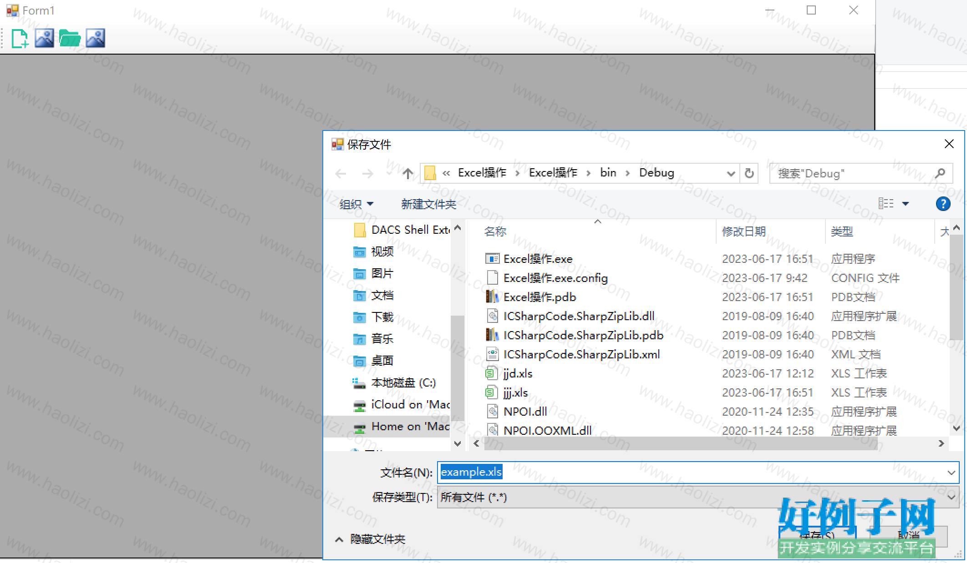This screenshot has height=563, width=967.
Task: Click the change view layout icon
Action: (886, 203)
